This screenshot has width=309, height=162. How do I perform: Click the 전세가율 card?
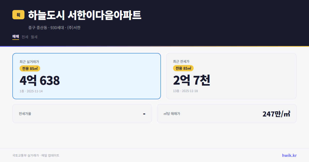point(82,113)
